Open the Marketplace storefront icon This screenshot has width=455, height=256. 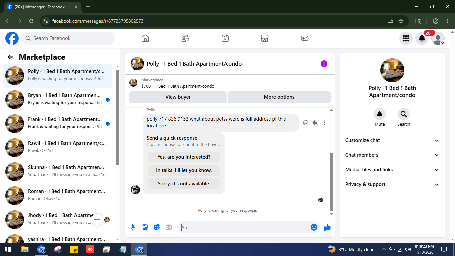(265, 38)
